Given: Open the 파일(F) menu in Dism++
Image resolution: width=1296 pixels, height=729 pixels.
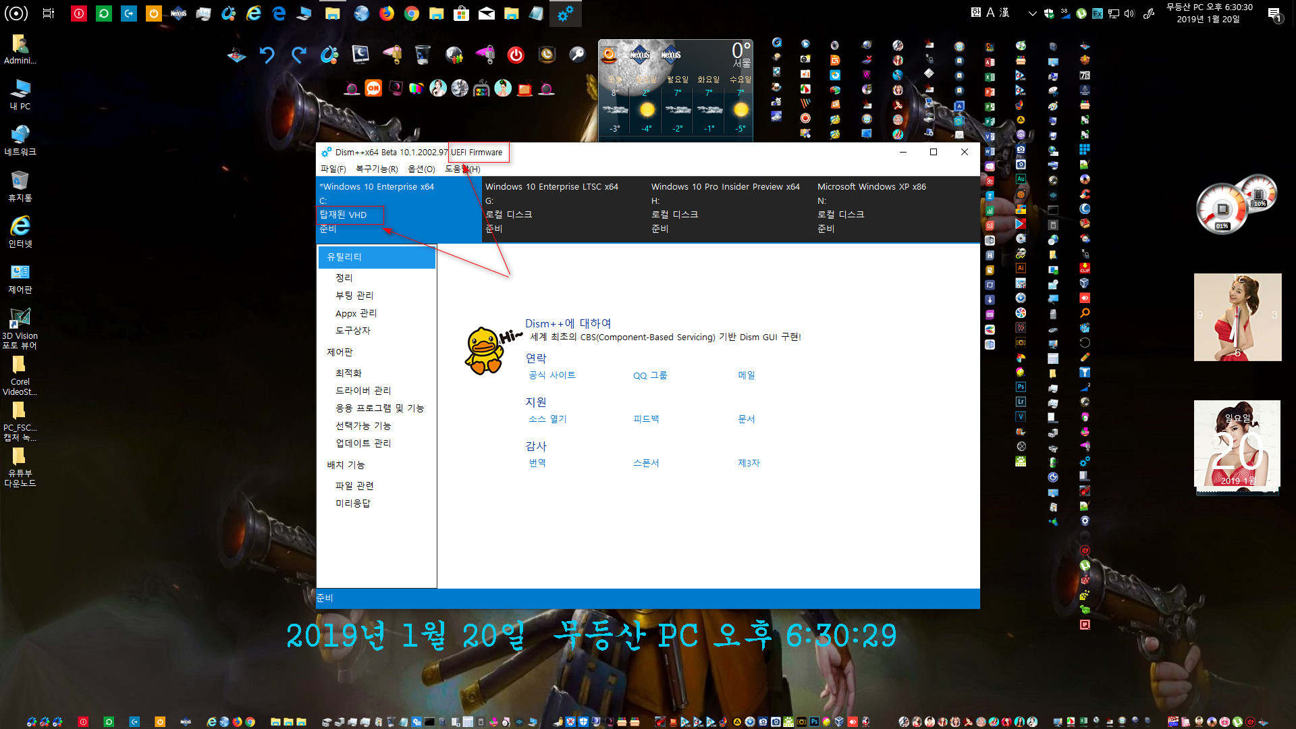Looking at the screenshot, I should (333, 169).
